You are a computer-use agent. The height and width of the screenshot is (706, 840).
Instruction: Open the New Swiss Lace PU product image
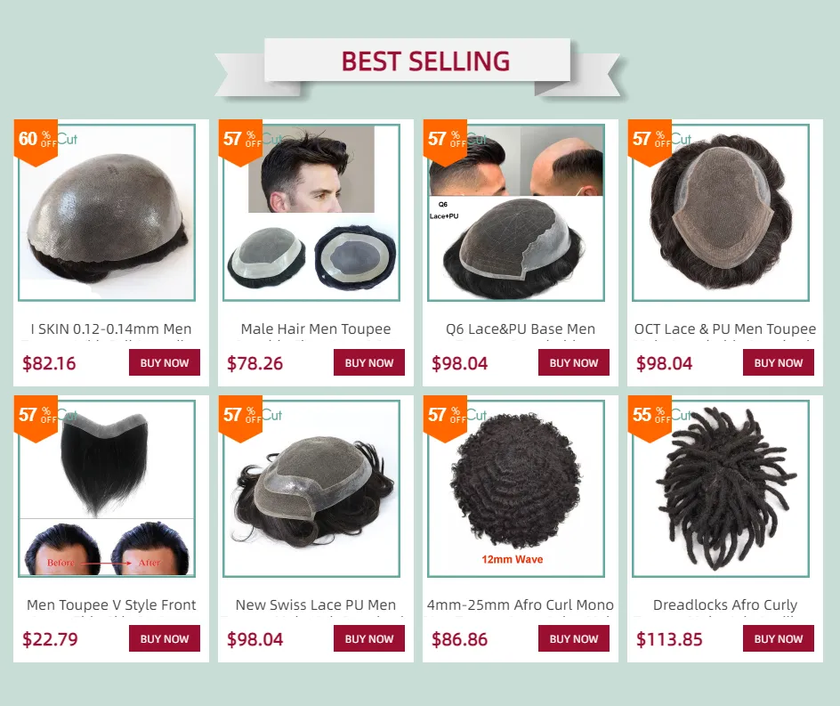click(311, 489)
